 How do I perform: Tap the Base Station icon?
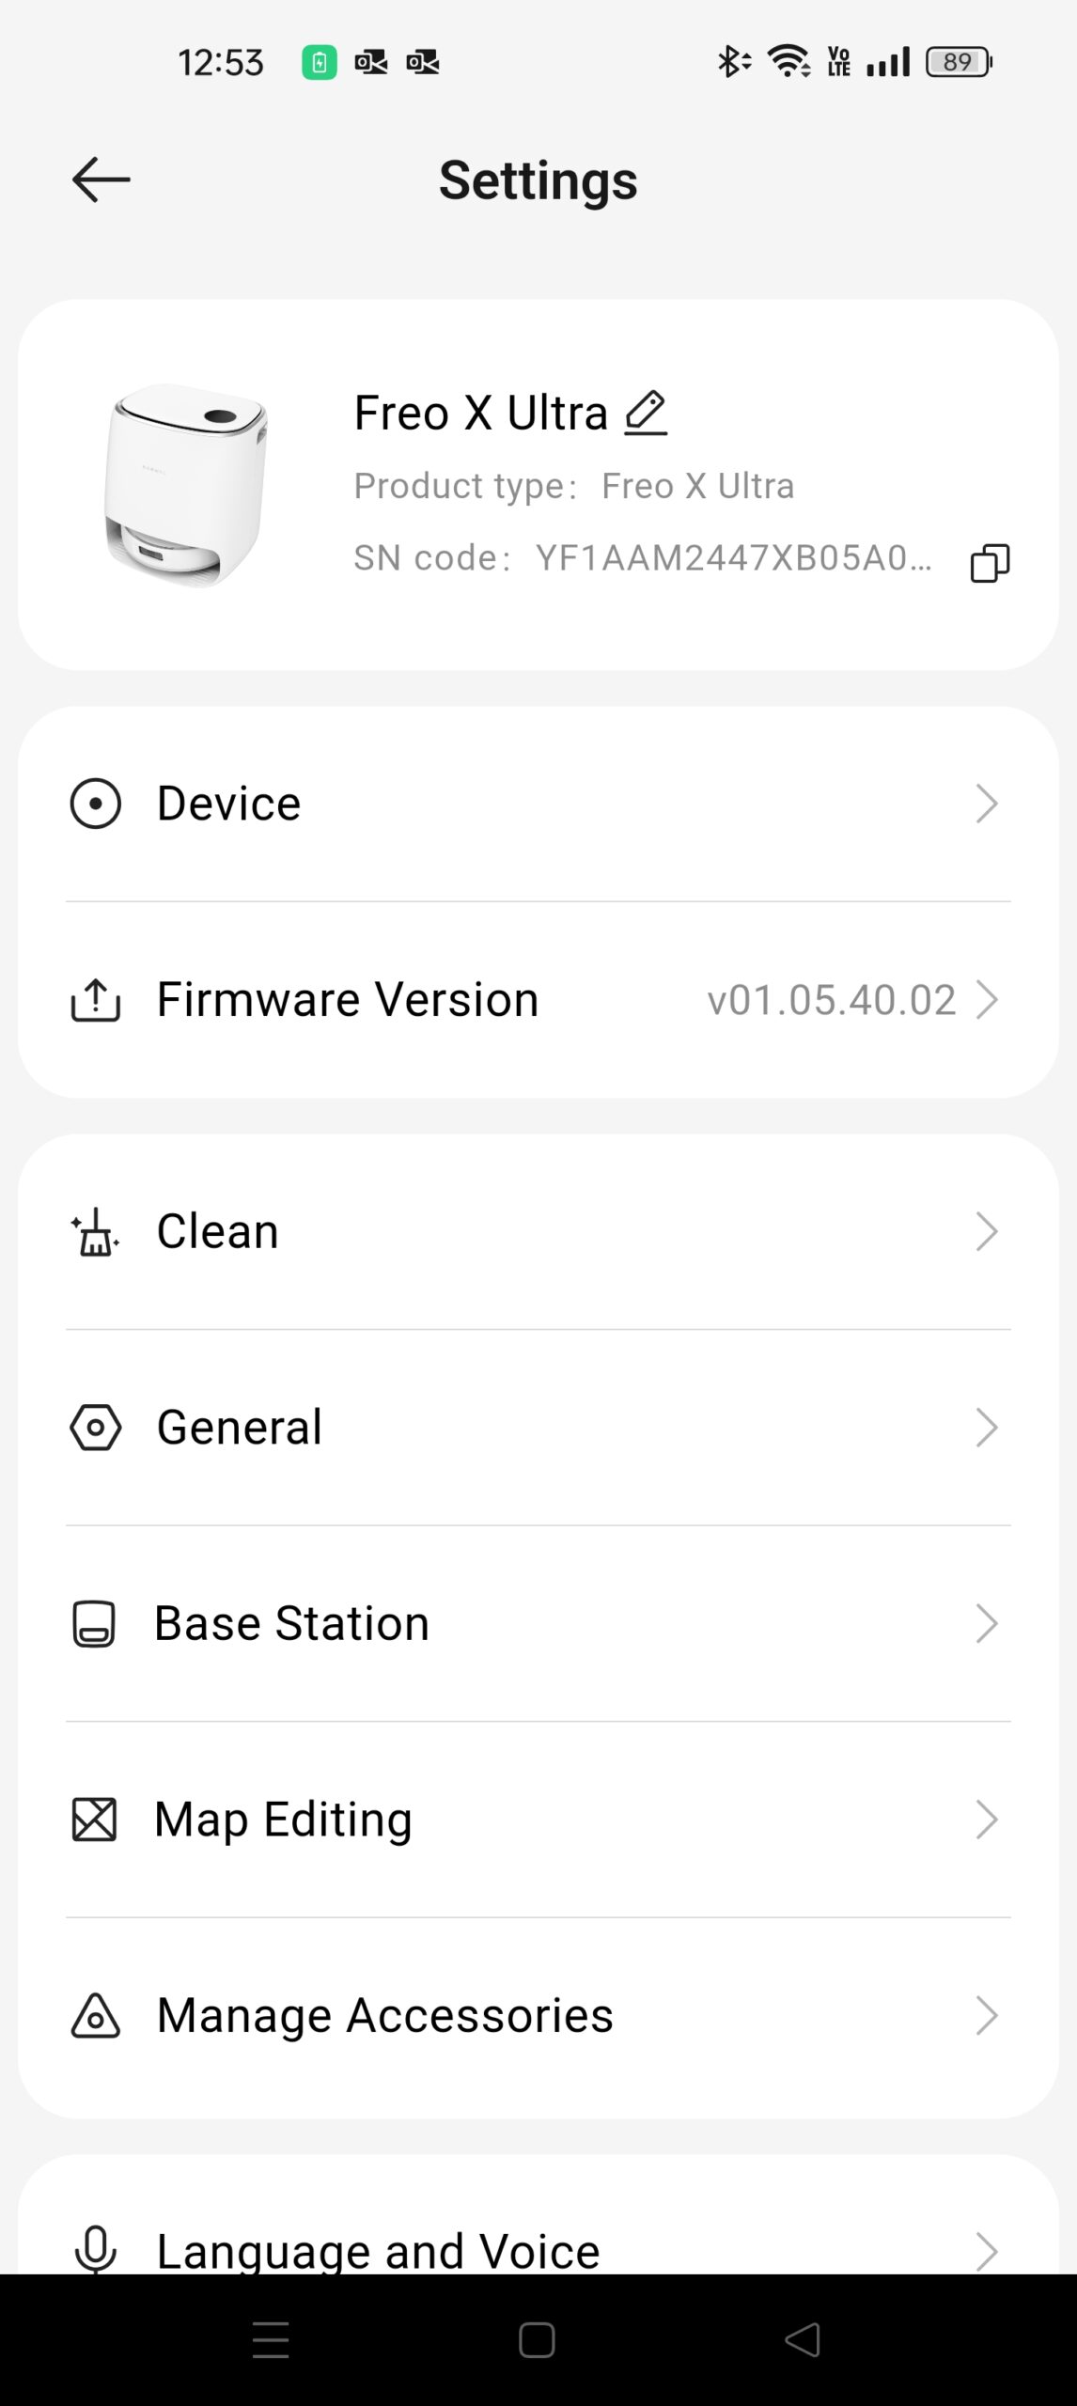coord(94,1624)
